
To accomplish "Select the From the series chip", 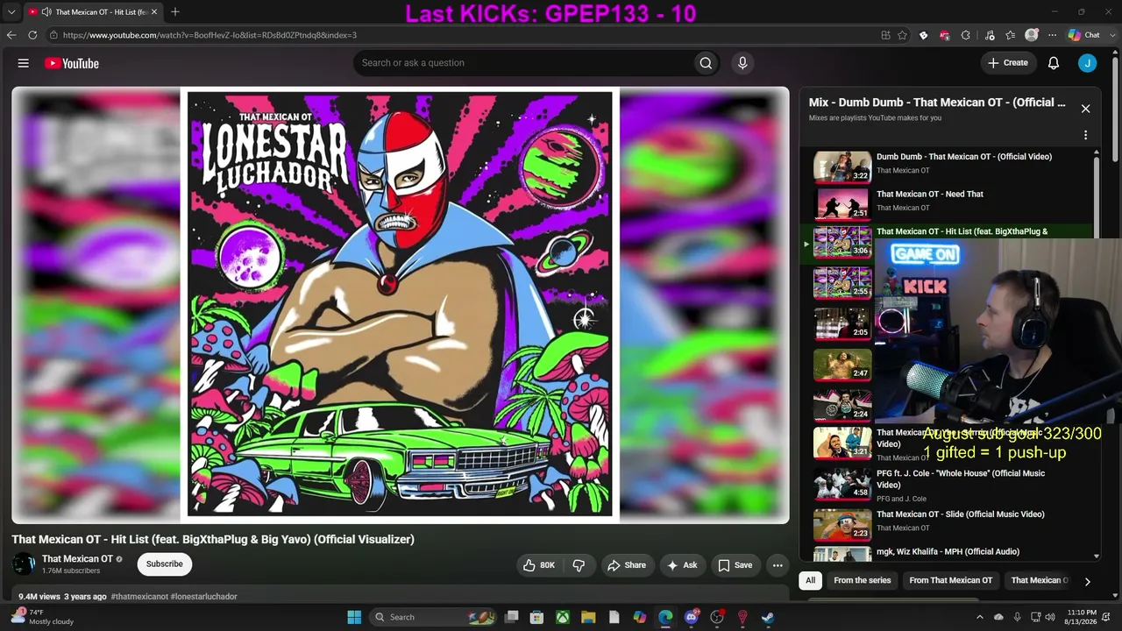I will (x=863, y=580).
